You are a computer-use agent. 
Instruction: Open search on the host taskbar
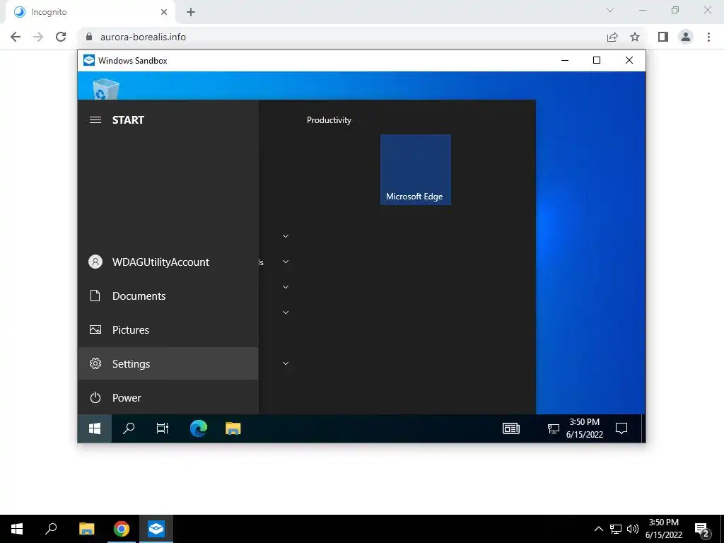coord(51,529)
